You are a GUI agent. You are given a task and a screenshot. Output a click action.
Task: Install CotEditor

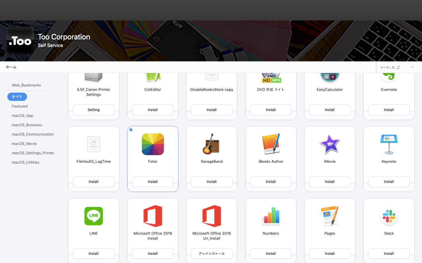(x=153, y=110)
